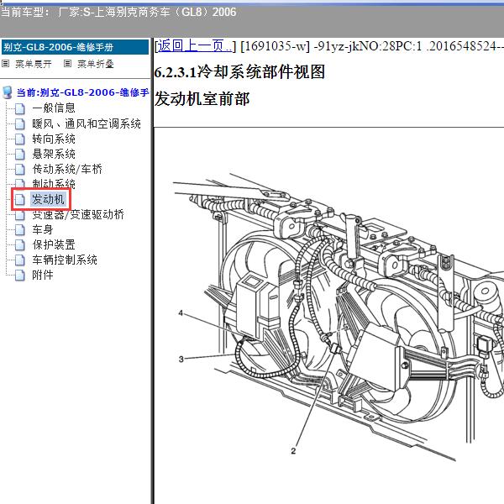Click page icon beside 暖风、通风和空调系统
Screen dimensions: 504x504
tap(20, 124)
